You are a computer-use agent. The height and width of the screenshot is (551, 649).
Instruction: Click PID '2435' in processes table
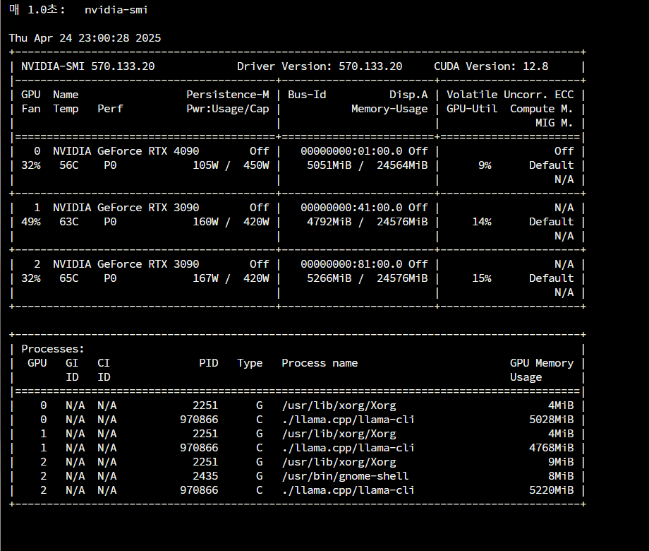[x=205, y=476]
